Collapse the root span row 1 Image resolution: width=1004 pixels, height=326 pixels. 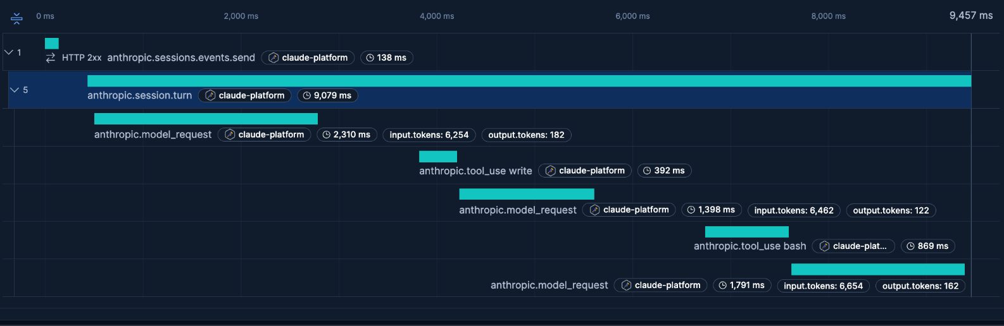click(9, 52)
